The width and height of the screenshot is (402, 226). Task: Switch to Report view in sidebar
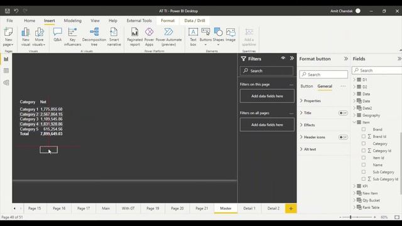pyautogui.click(x=6, y=59)
